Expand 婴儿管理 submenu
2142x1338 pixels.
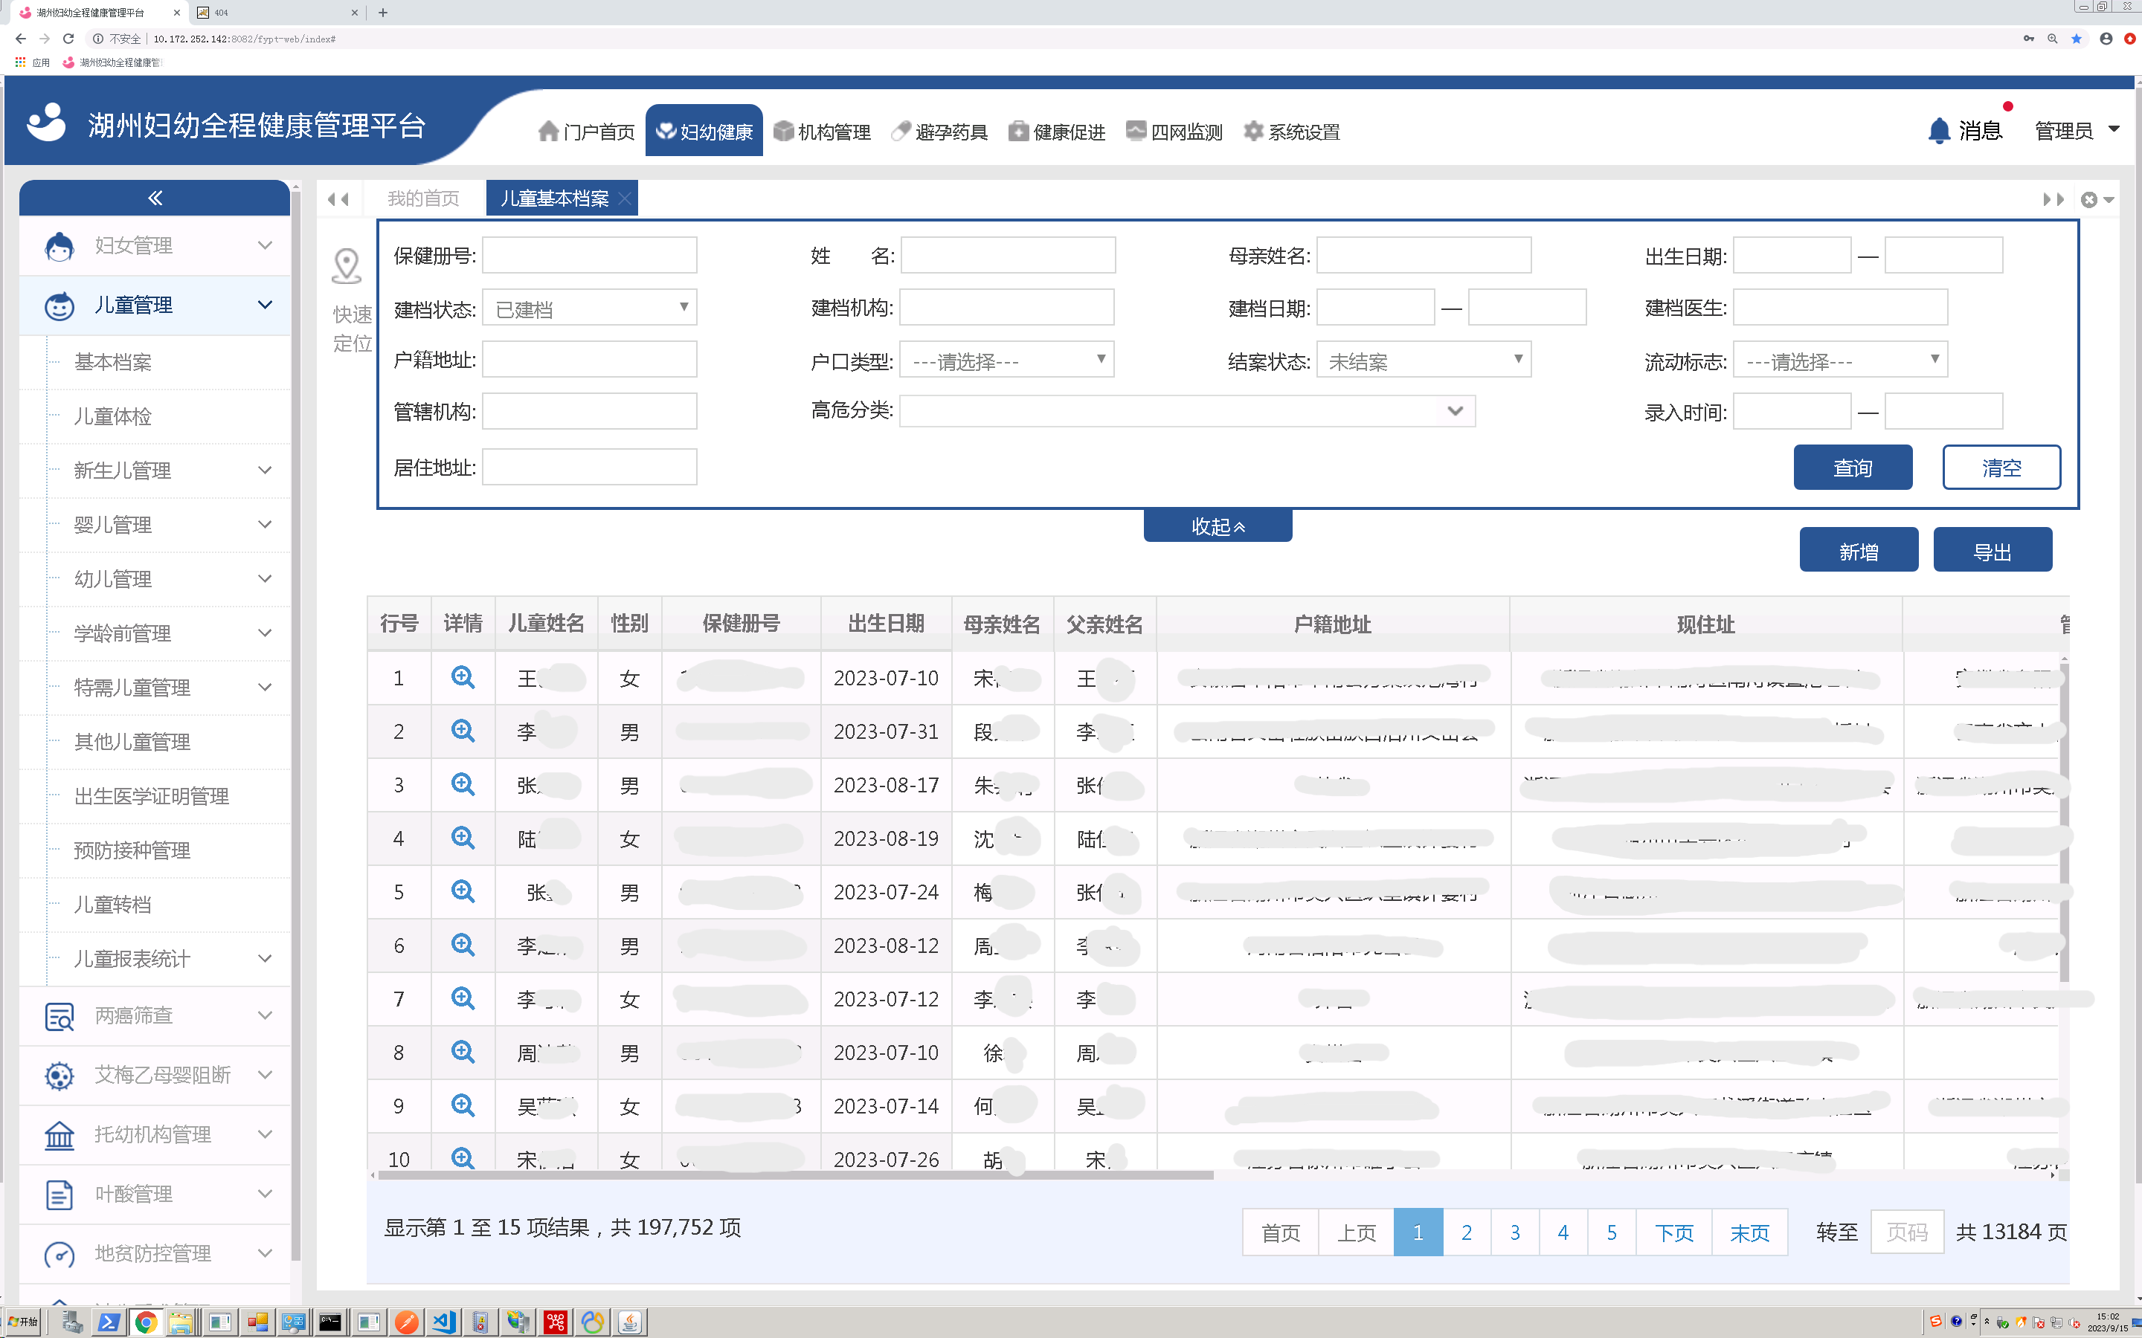pos(265,524)
